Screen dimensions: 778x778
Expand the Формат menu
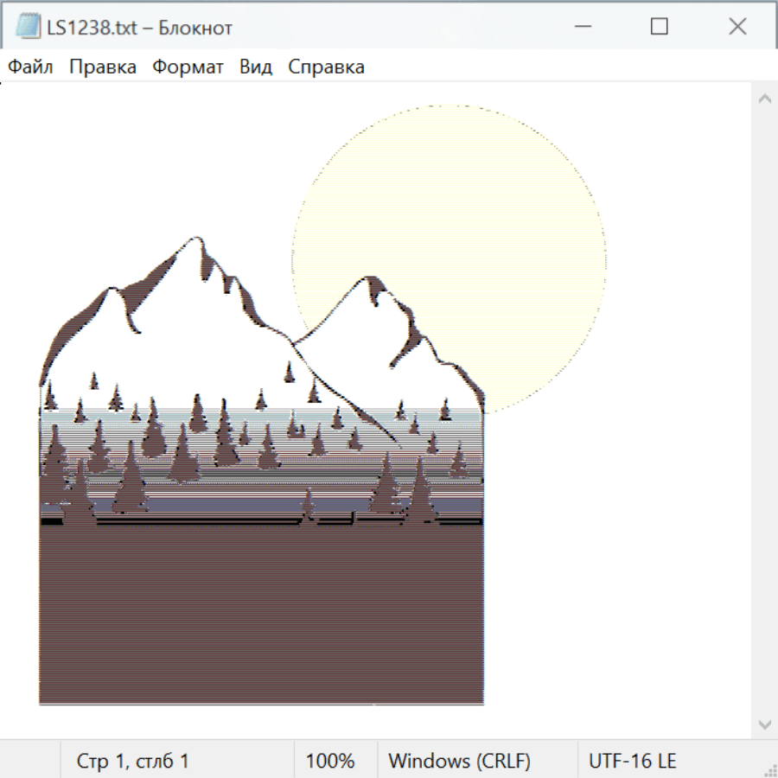[x=188, y=67]
